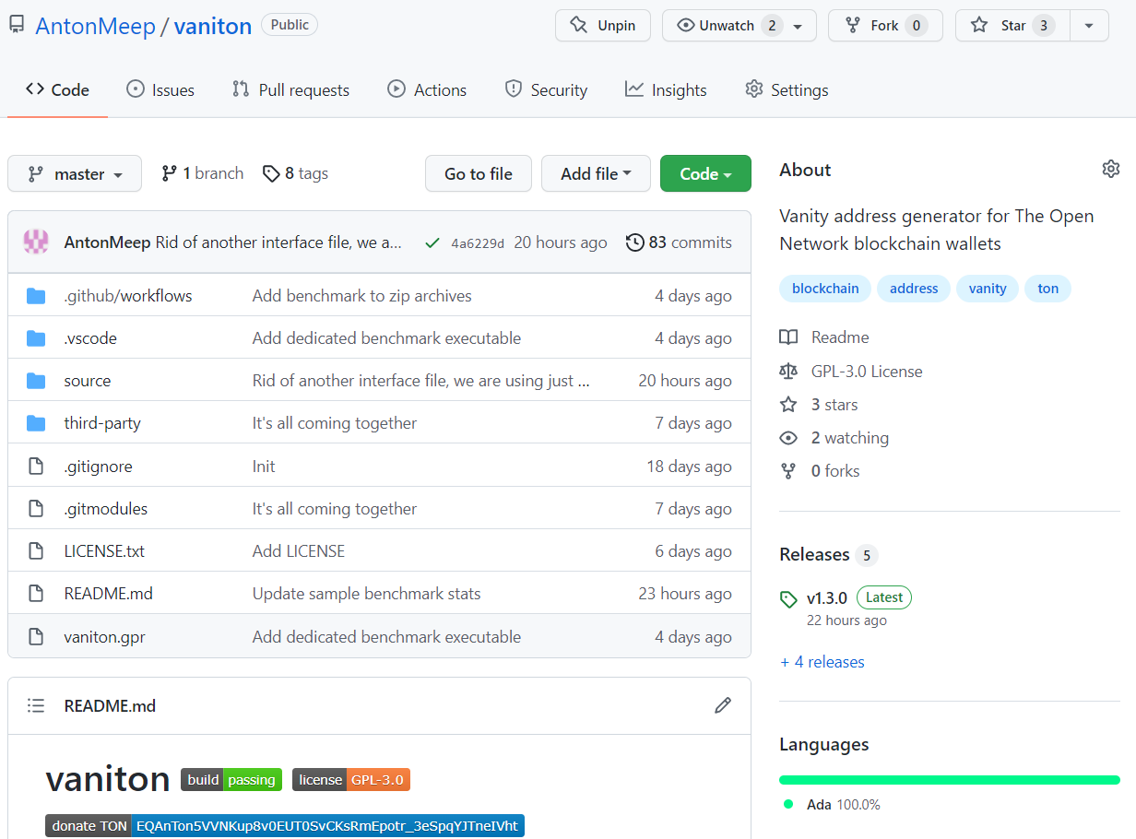Open README table of contents list icon

(x=36, y=705)
